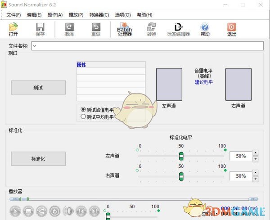Click the third round player button with arrows
The height and width of the screenshot is (220, 270).
coord(41,211)
